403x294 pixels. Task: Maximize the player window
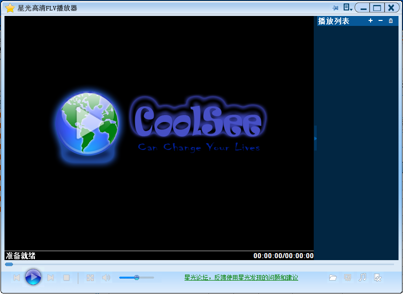(x=377, y=8)
